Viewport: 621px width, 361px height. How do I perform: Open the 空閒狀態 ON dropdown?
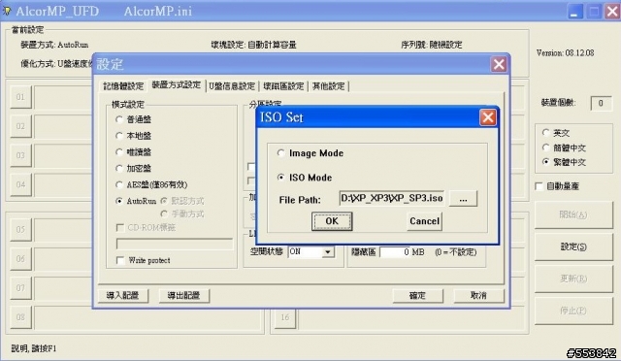pyautogui.click(x=328, y=251)
